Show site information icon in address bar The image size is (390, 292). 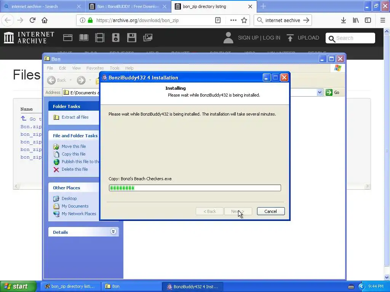[83, 21]
